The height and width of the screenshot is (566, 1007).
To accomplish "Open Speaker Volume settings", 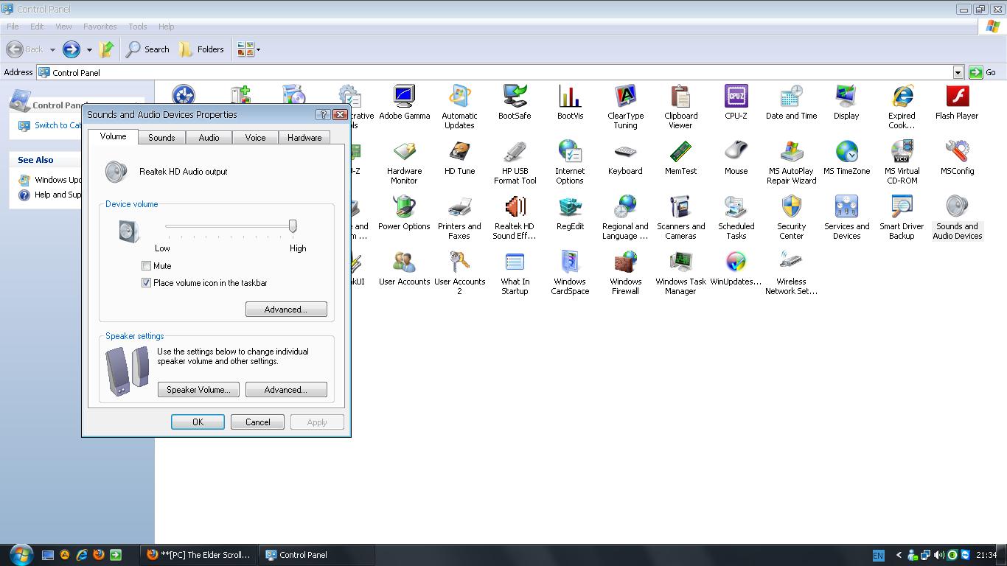I will tap(198, 390).
